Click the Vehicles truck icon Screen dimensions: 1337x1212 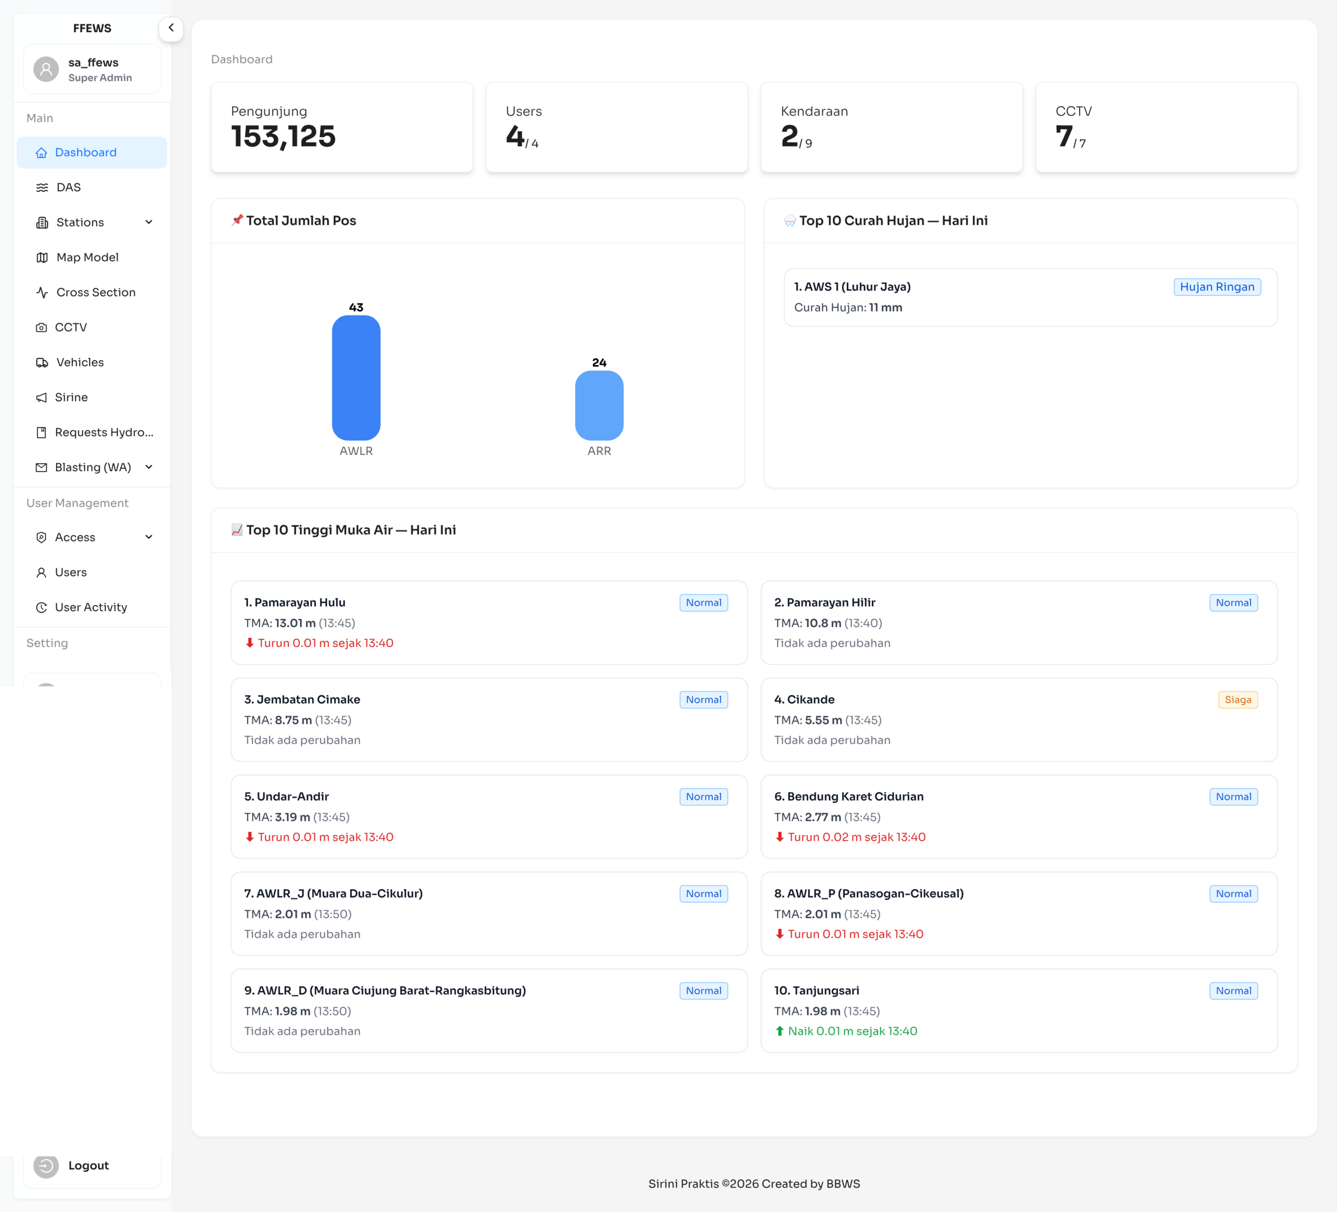[x=42, y=362]
